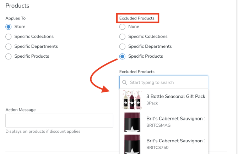Screen dimensions: 238x154
Task: Select Specific Products under Excluded Products
Action: [122, 56]
